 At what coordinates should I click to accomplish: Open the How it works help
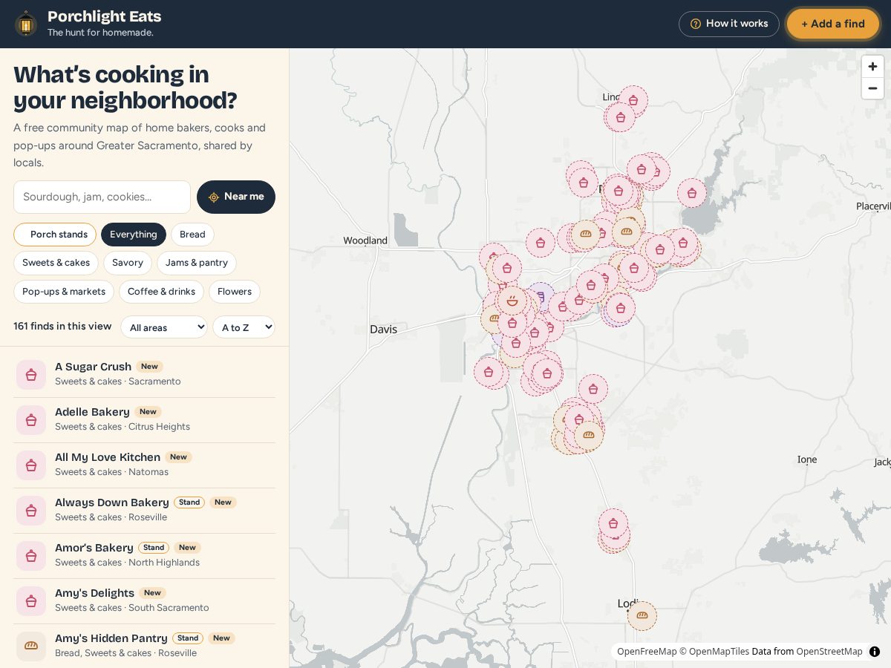pyautogui.click(x=728, y=24)
